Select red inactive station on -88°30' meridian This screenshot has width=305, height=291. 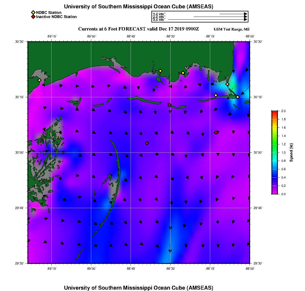pos(169,105)
